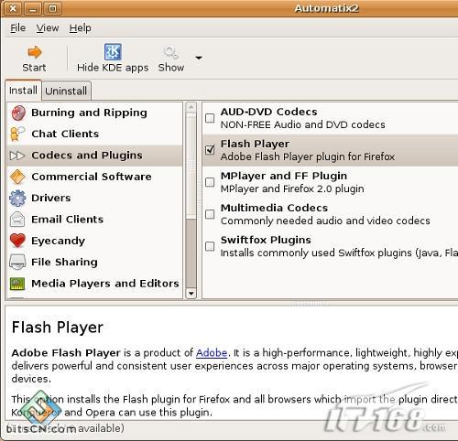The image size is (458, 441).
Task: Click the Show label in toolbar
Action: pos(171,68)
